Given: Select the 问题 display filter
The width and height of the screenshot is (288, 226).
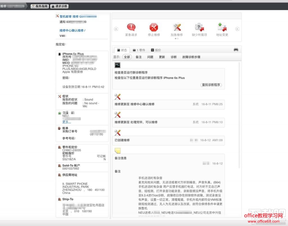Looking at the screenshot, I should click(x=150, y=57).
